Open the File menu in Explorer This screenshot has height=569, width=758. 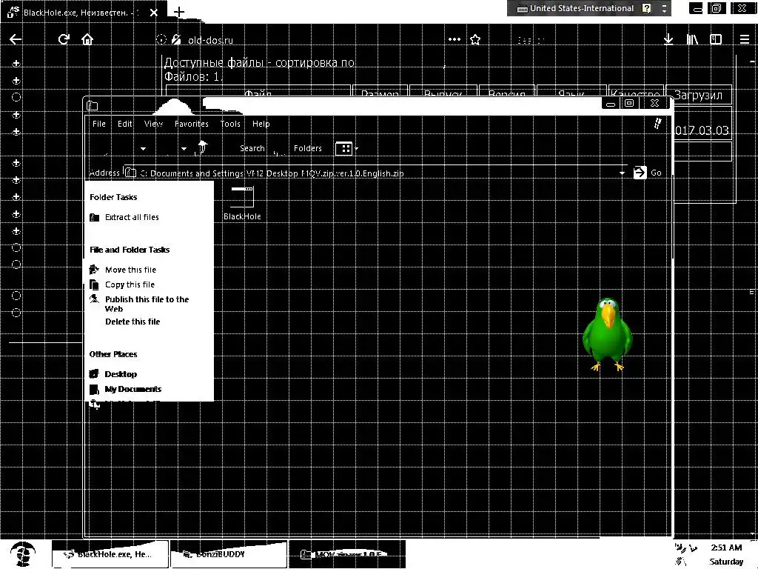(99, 124)
